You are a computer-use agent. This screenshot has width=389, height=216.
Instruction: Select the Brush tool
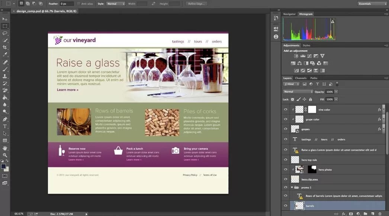coord(5,68)
